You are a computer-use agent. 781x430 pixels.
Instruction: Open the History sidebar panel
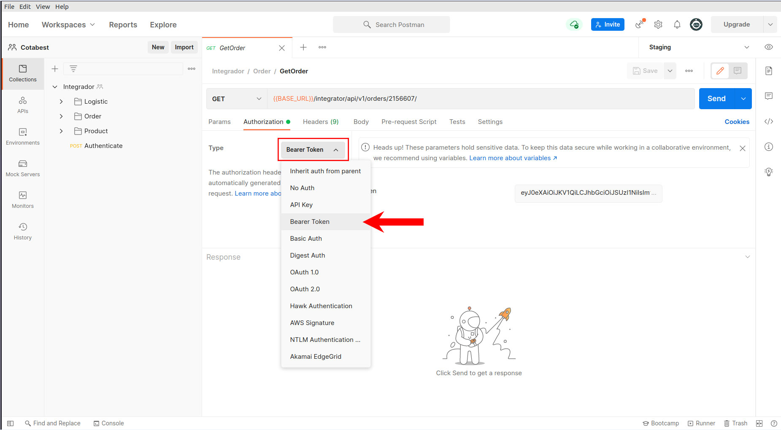coord(23,231)
